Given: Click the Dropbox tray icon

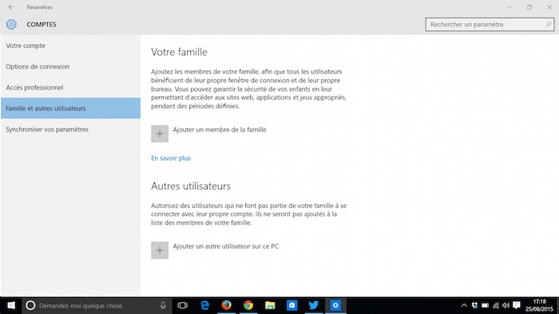Looking at the screenshot, I should (474, 305).
